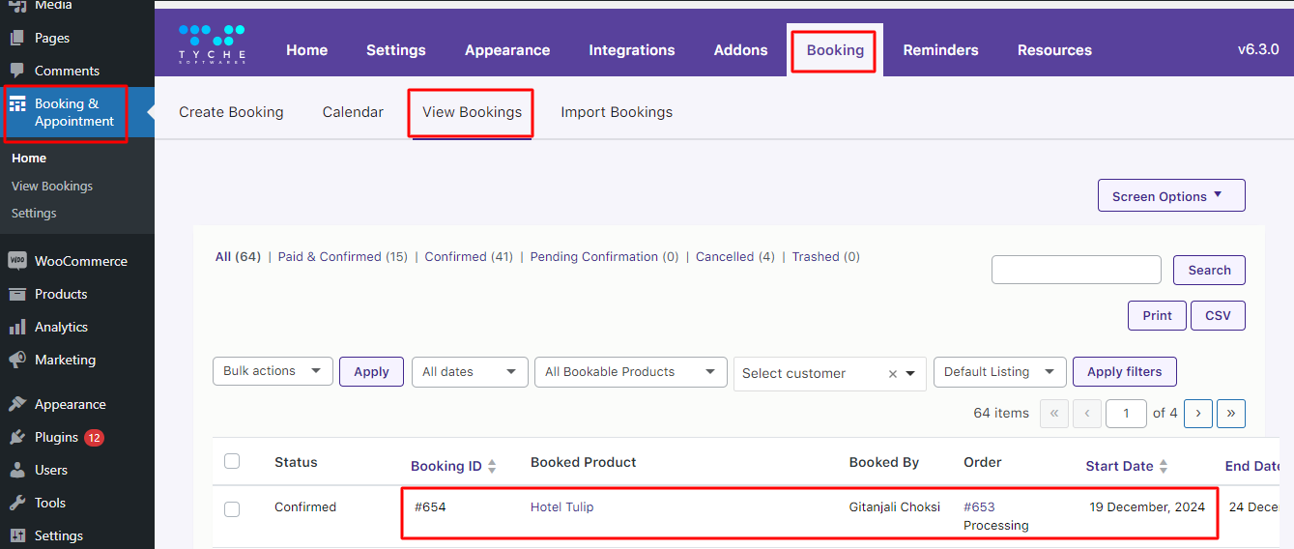Open the Appearance tab in plugin header
The image size is (1294, 549).
507,50
